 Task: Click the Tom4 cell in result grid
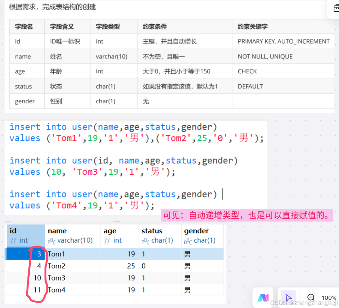click(73, 290)
